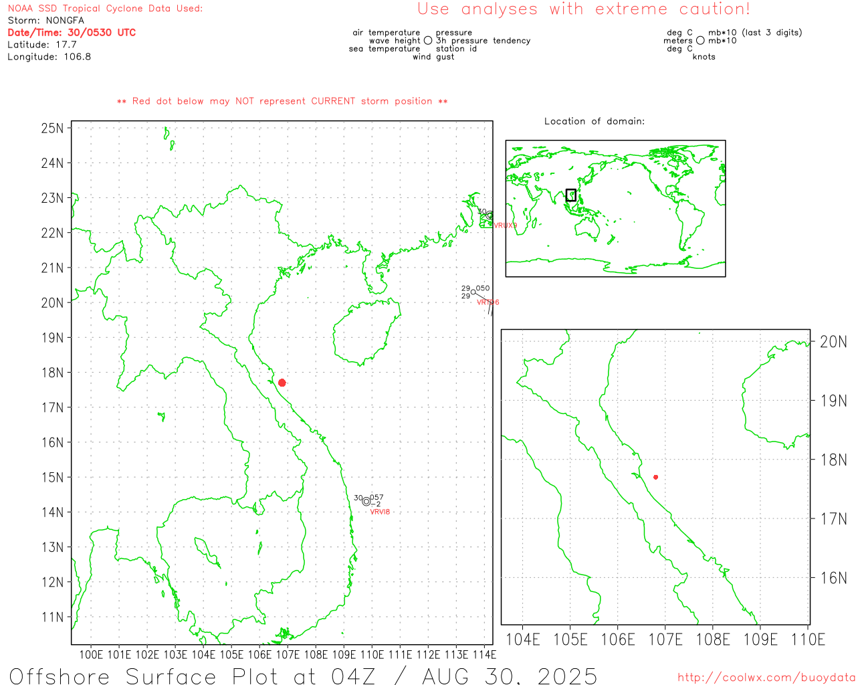The height and width of the screenshot is (685, 856).
Task: Click the 104E label on inset map
Action: click(523, 640)
